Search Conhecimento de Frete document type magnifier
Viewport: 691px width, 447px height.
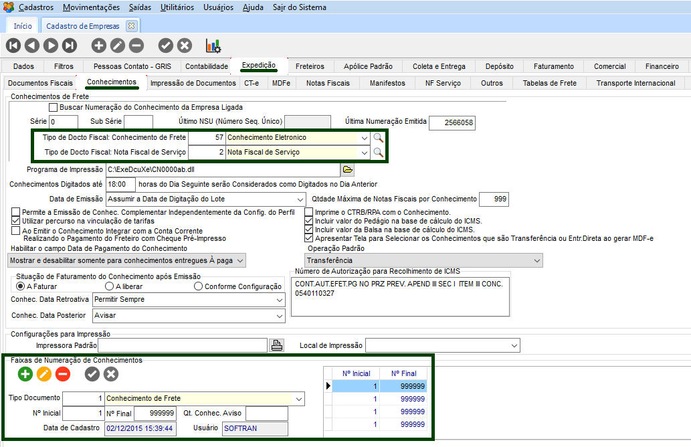(x=379, y=138)
